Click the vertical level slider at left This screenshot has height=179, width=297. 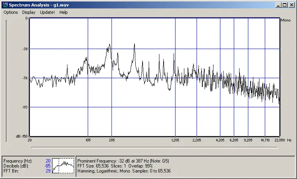[7, 81]
